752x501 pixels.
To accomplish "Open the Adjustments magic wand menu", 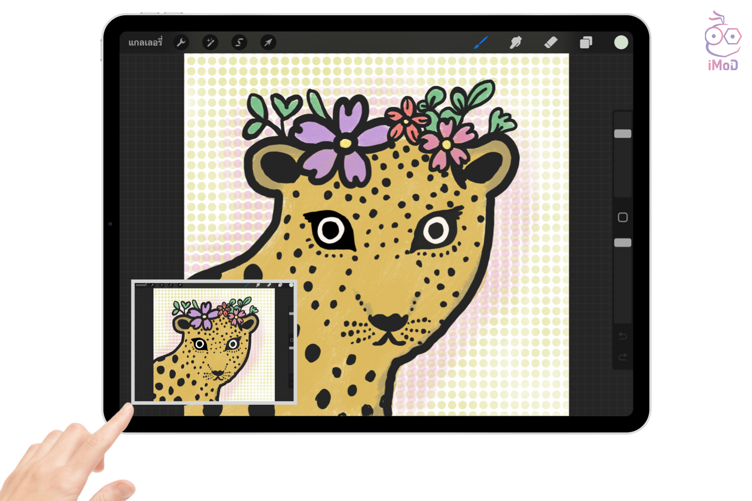I will (210, 43).
